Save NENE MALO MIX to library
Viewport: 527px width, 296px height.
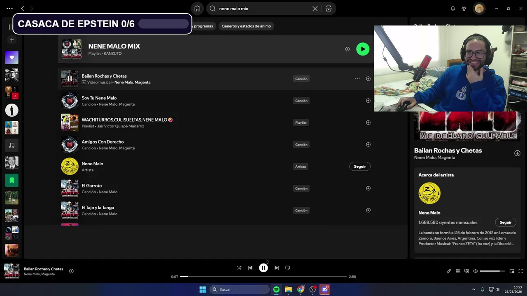[x=347, y=49]
